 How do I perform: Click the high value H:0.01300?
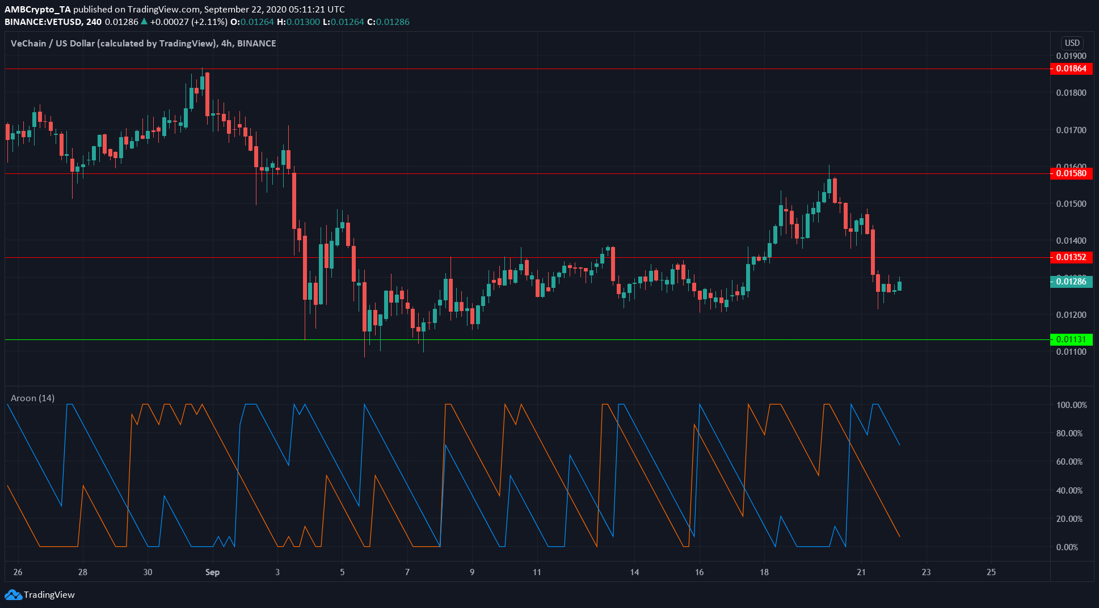tap(298, 22)
